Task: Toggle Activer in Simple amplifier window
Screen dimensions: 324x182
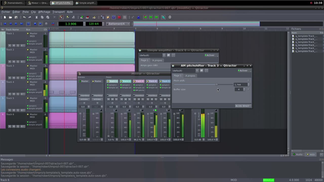Action: tap(211, 55)
